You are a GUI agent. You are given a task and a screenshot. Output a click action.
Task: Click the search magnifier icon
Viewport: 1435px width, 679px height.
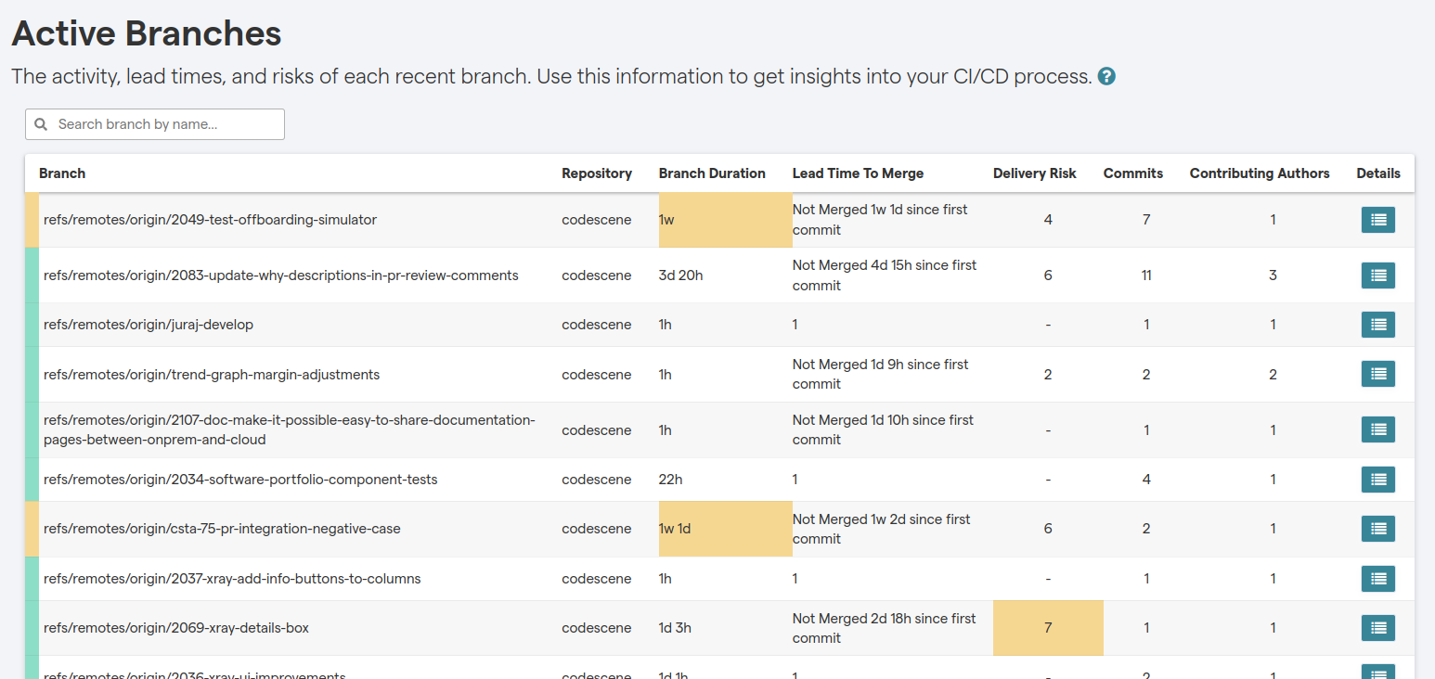tap(40, 123)
